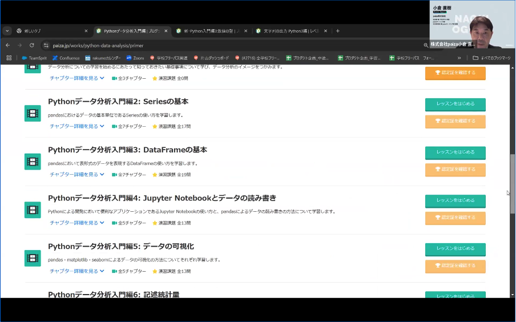This screenshot has width=516, height=322.
Task: Click the video icon for Jupyter Notebook lesson
Action: 33,210
